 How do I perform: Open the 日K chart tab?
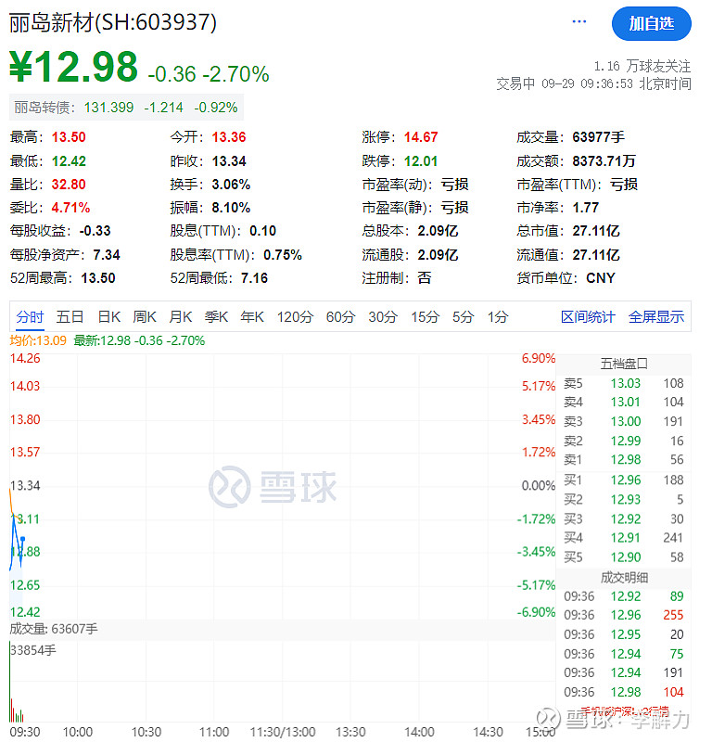(108, 317)
